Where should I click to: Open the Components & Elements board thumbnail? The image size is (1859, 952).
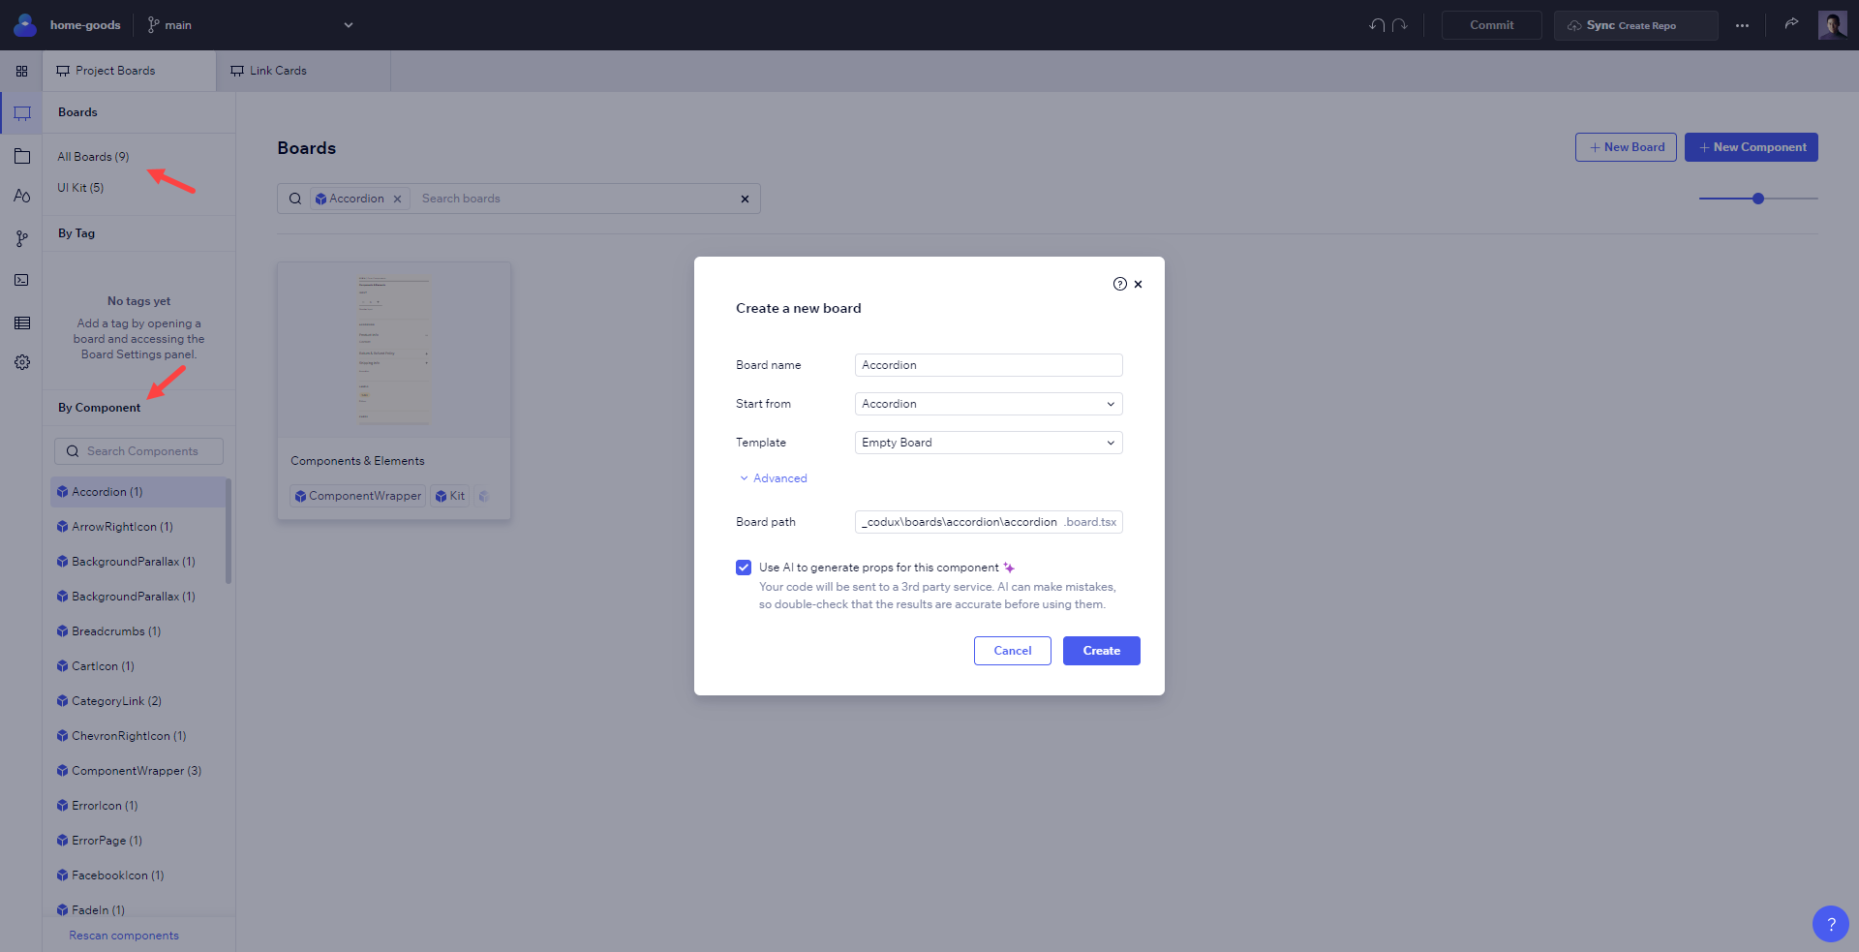(x=394, y=350)
